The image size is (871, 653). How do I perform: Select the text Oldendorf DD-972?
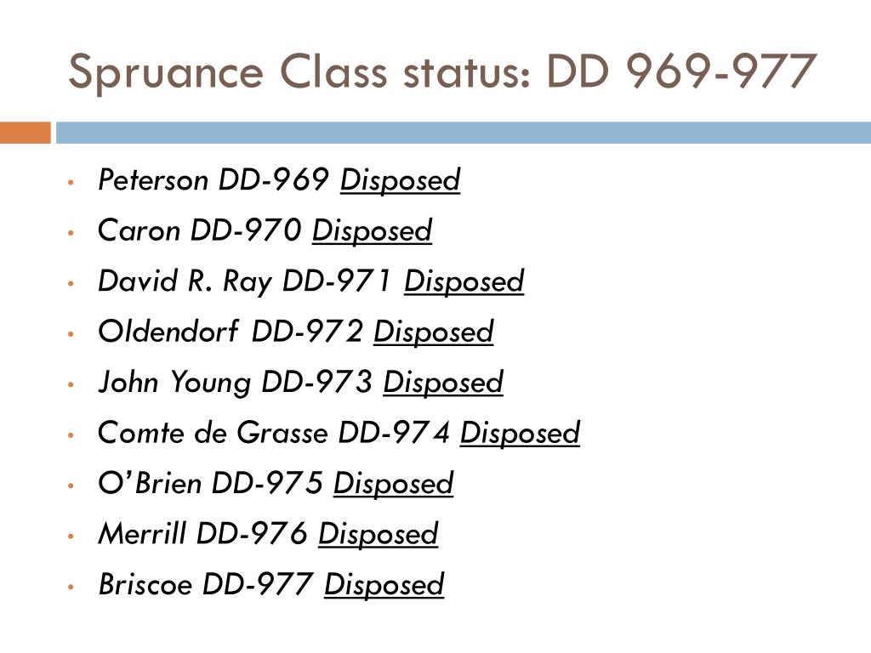(x=230, y=332)
